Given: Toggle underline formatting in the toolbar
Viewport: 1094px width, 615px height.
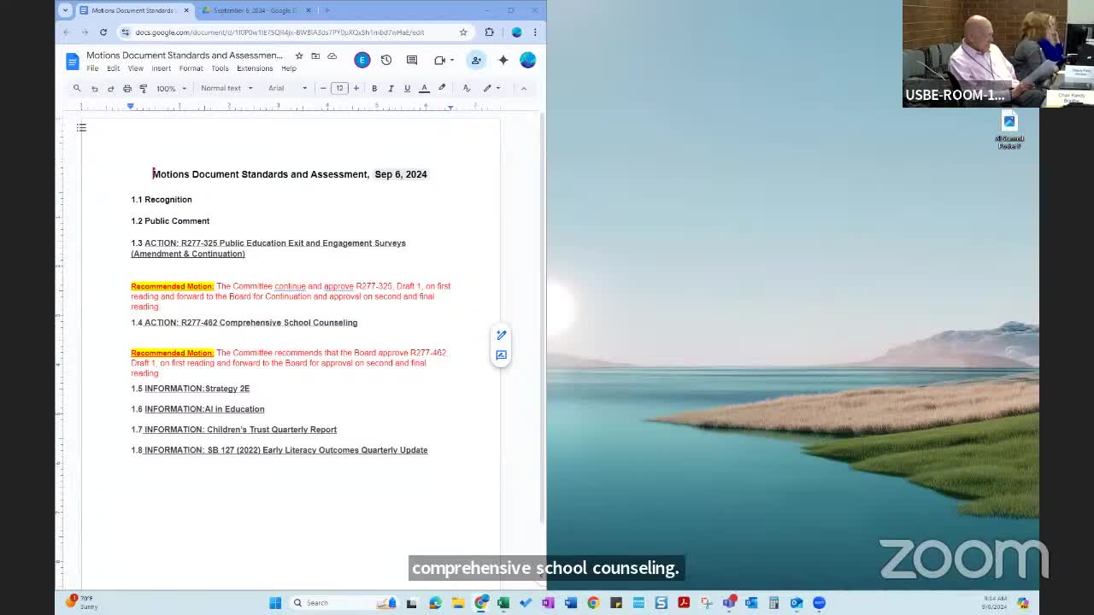Looking at the screenshot, I should [x=407, y=88].
